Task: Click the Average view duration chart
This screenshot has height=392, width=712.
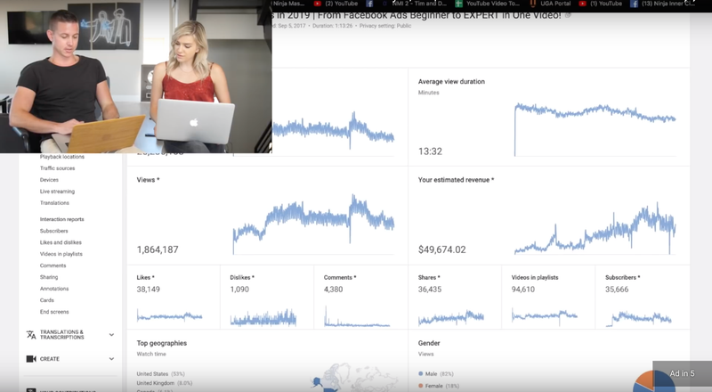Action: point(595,129)
